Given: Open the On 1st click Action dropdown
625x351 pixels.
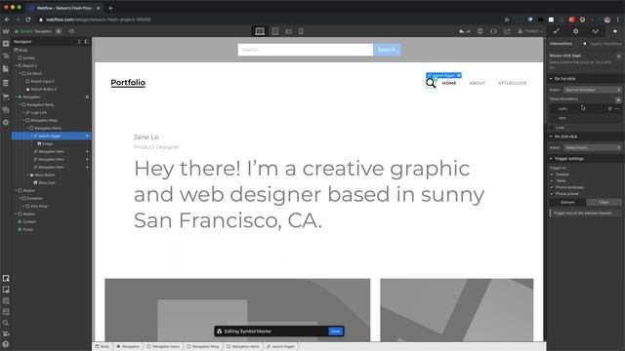Looking at the screenshot, I should 593,90.
